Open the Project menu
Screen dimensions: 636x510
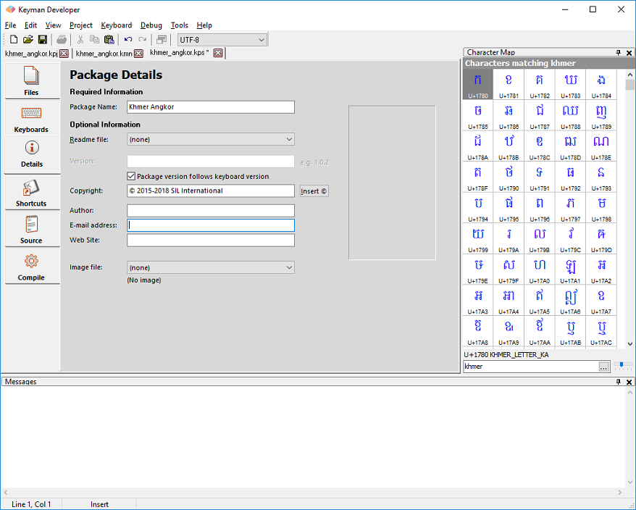(81, 25)
